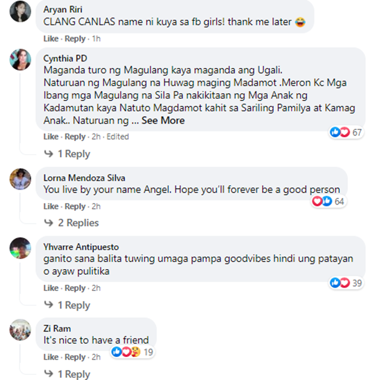391x380 pixels.
Task: View reactions on Lorna Mendoza Silva's comment
Action: tap(328, 201)
